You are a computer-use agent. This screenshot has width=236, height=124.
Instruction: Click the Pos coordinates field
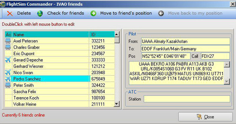tap(166, 56)
